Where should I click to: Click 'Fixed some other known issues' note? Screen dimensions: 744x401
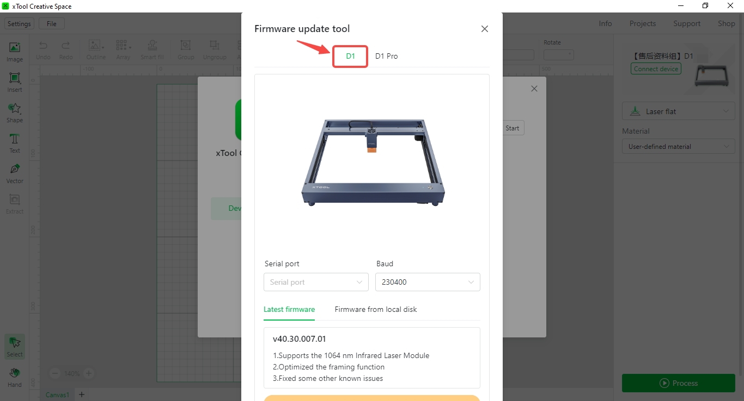click(328, 378)
